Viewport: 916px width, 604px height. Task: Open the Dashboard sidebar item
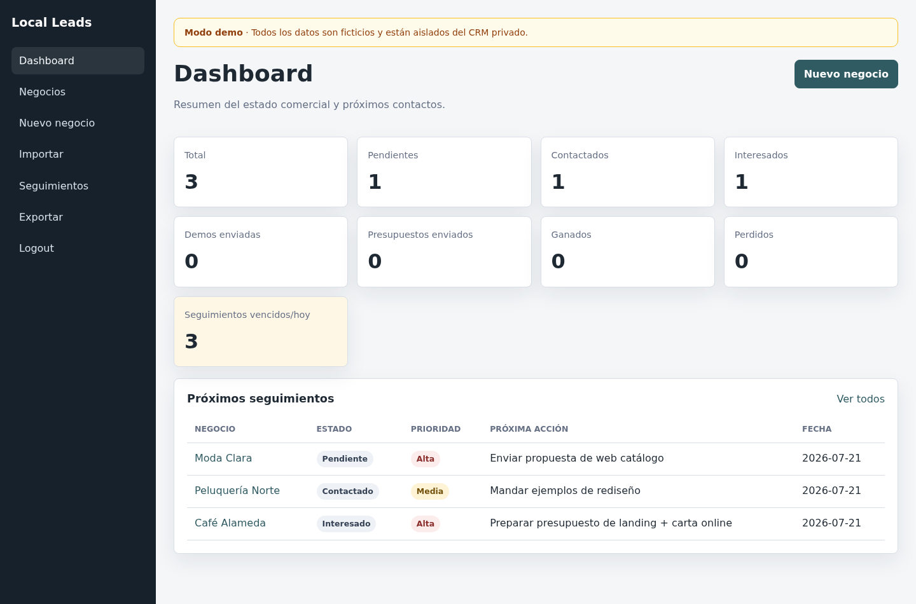[x=78, y=60]
